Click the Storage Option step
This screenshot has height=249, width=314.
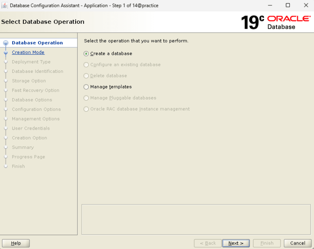coord(29,81)
